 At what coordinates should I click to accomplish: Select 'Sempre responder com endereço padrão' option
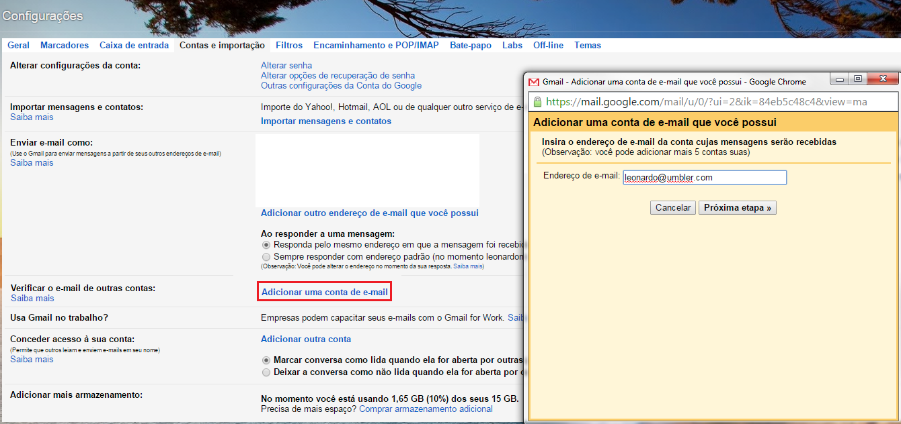pos(266,256)
